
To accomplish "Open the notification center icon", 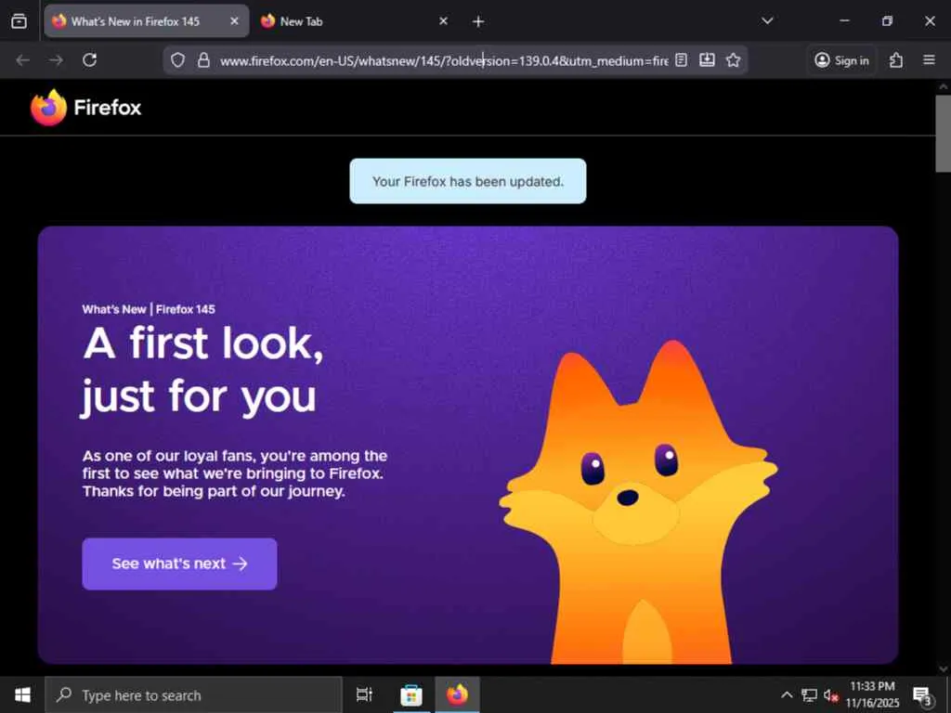I will 922,695.
